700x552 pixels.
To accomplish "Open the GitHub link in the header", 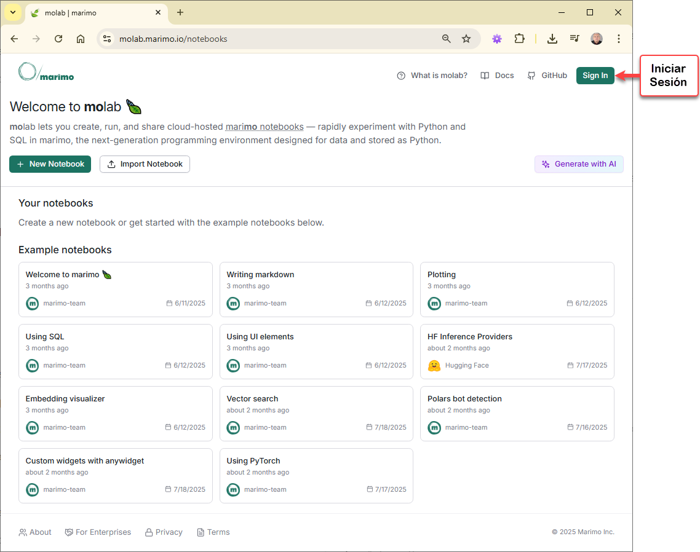I will click(x=547, y=76).
